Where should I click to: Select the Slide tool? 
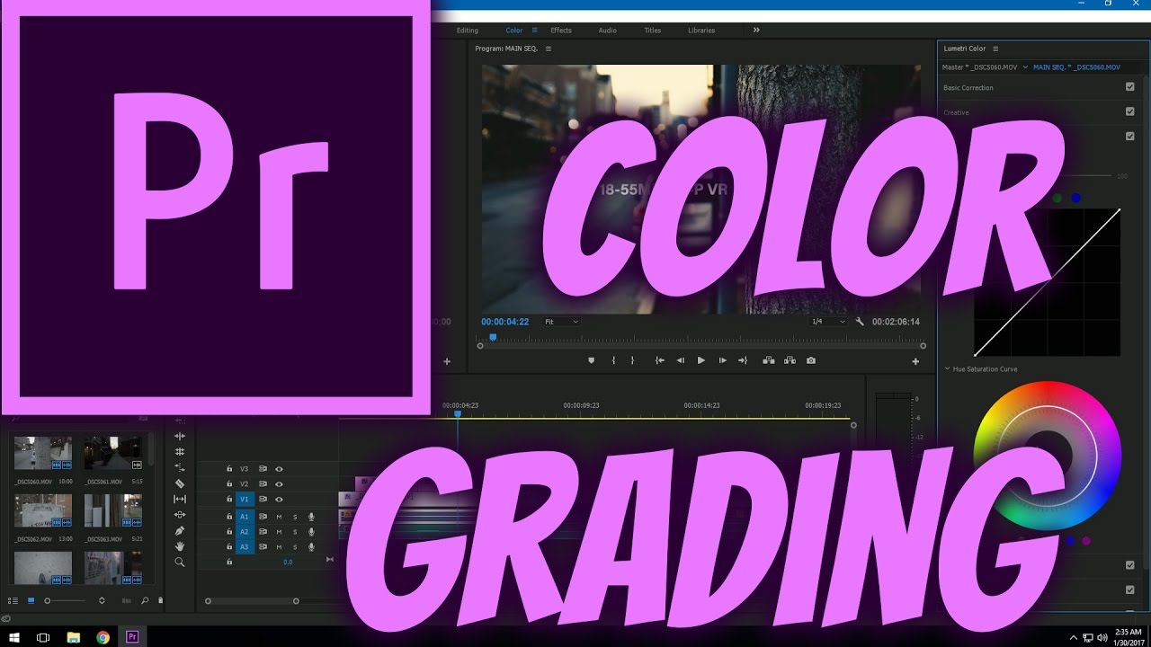point(180,515)
